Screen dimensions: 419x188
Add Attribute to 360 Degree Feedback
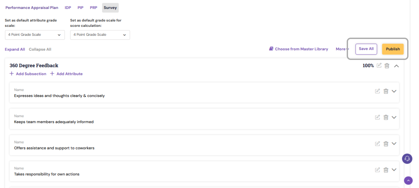click(66, 74)
